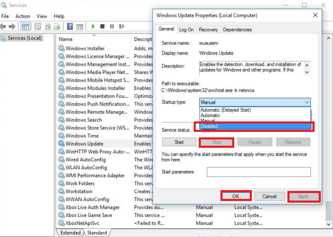This screenshot has height=237, width=333.
Task: Click the Stop Service square toolbar icon
Action: click(102, 26)
